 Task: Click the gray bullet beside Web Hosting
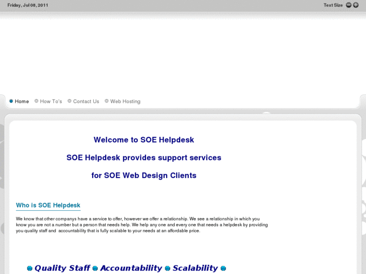coord(106,101)
